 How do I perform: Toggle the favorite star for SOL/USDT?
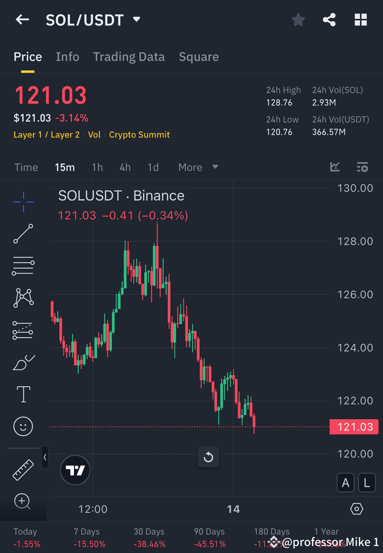pos(298,19)
